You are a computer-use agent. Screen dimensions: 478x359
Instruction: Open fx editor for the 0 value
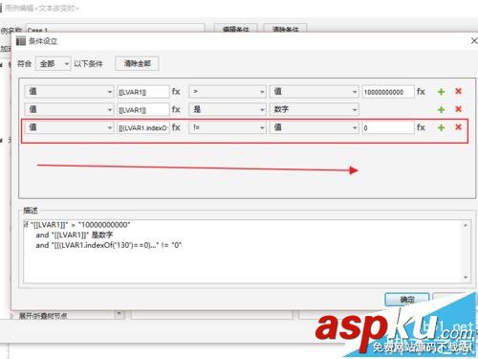(421, 127)
